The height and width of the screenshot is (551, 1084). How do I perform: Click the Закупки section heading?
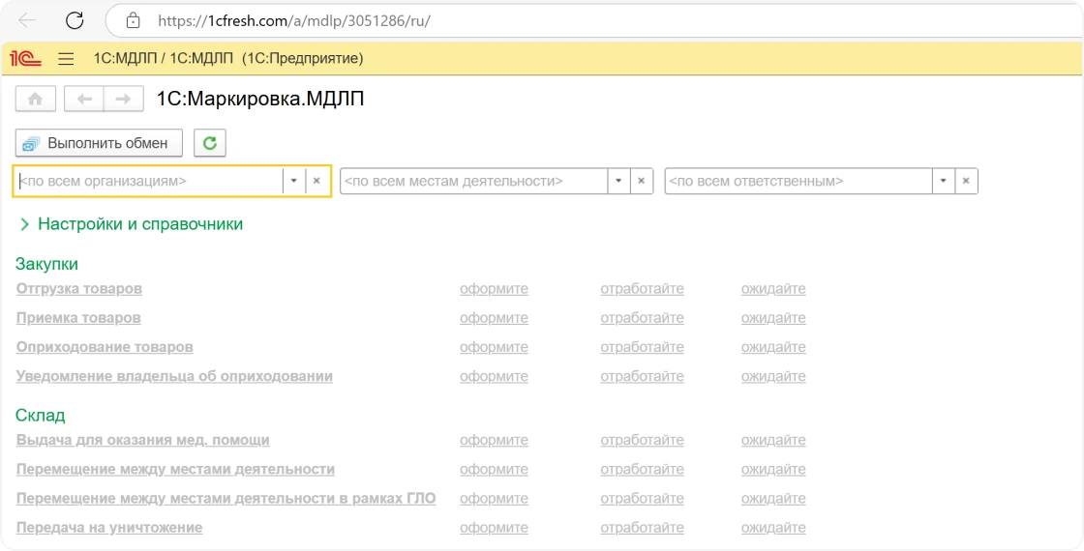47,264
